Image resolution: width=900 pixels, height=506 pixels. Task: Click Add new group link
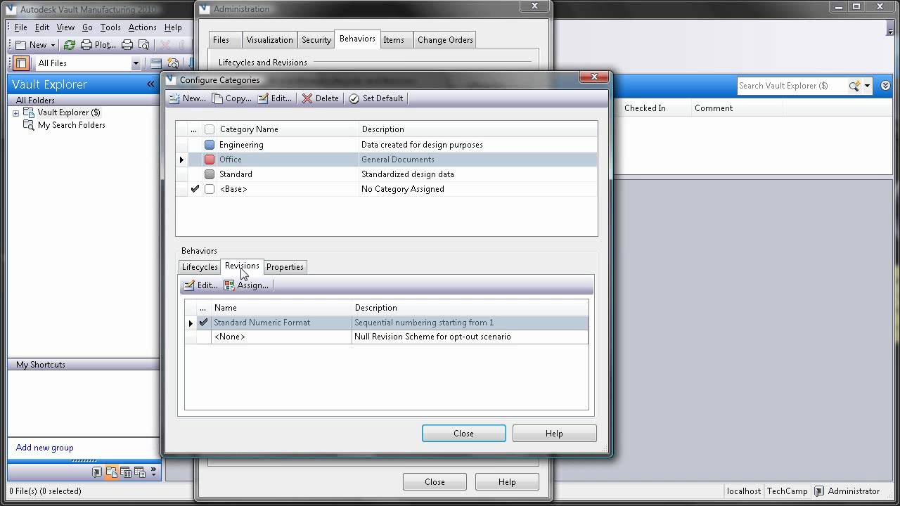(x=44, y=448)
